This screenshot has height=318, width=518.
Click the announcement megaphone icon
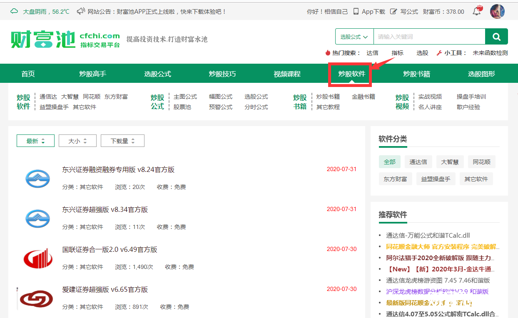[x=81, y=11]
